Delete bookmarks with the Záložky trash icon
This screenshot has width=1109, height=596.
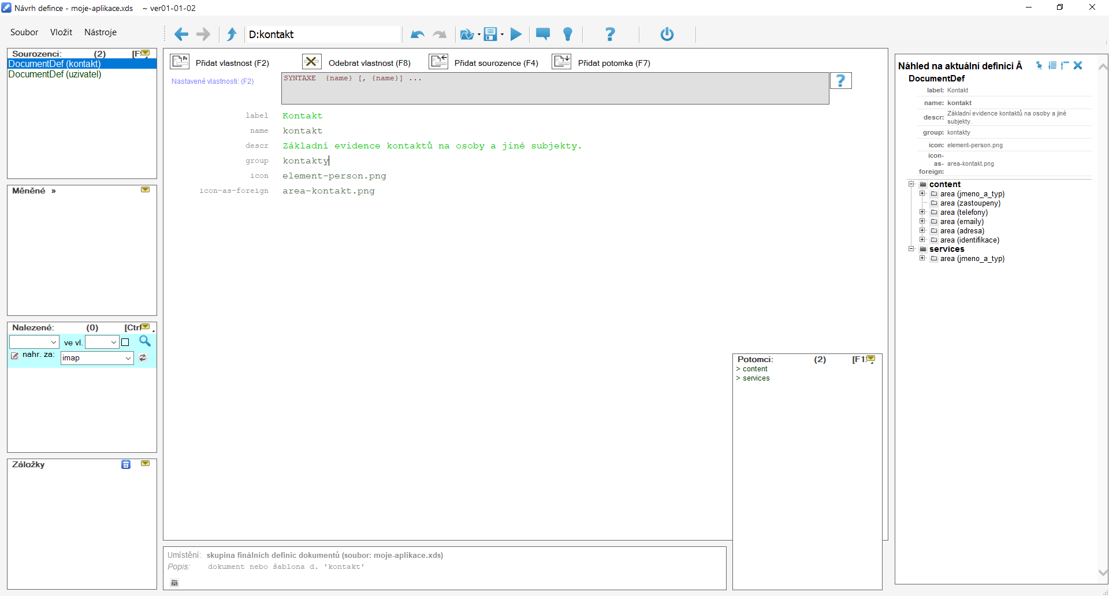tap(126, 465)
